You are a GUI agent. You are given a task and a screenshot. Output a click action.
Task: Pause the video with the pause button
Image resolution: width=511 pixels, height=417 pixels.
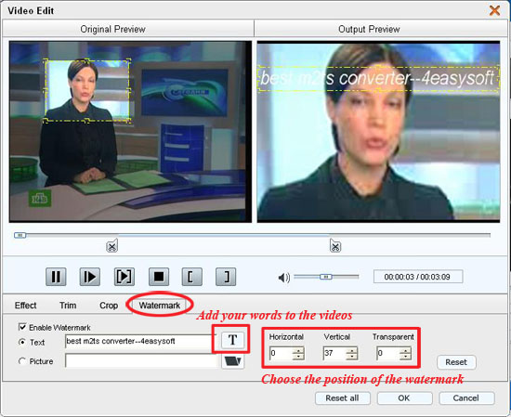(x=56, y=277)
